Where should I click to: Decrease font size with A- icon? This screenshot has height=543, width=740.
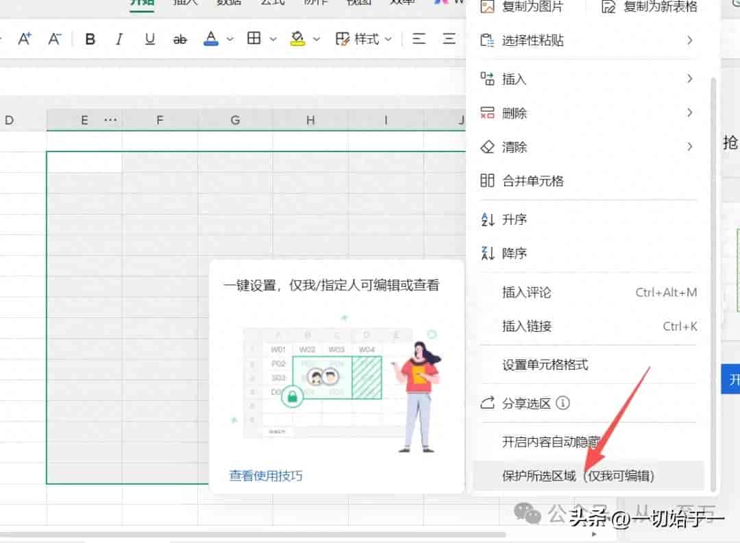pos(55,38)
